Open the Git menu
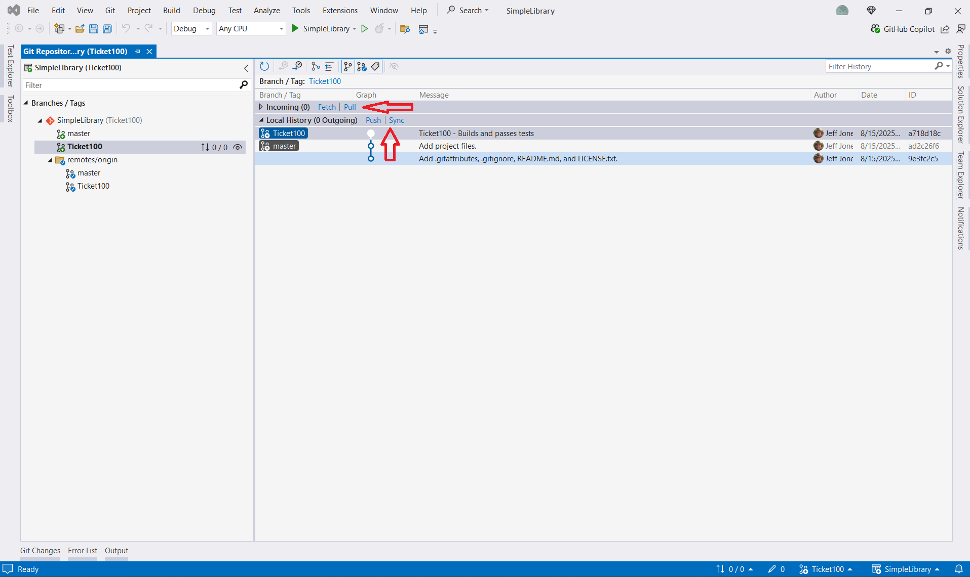 (110, 10)
